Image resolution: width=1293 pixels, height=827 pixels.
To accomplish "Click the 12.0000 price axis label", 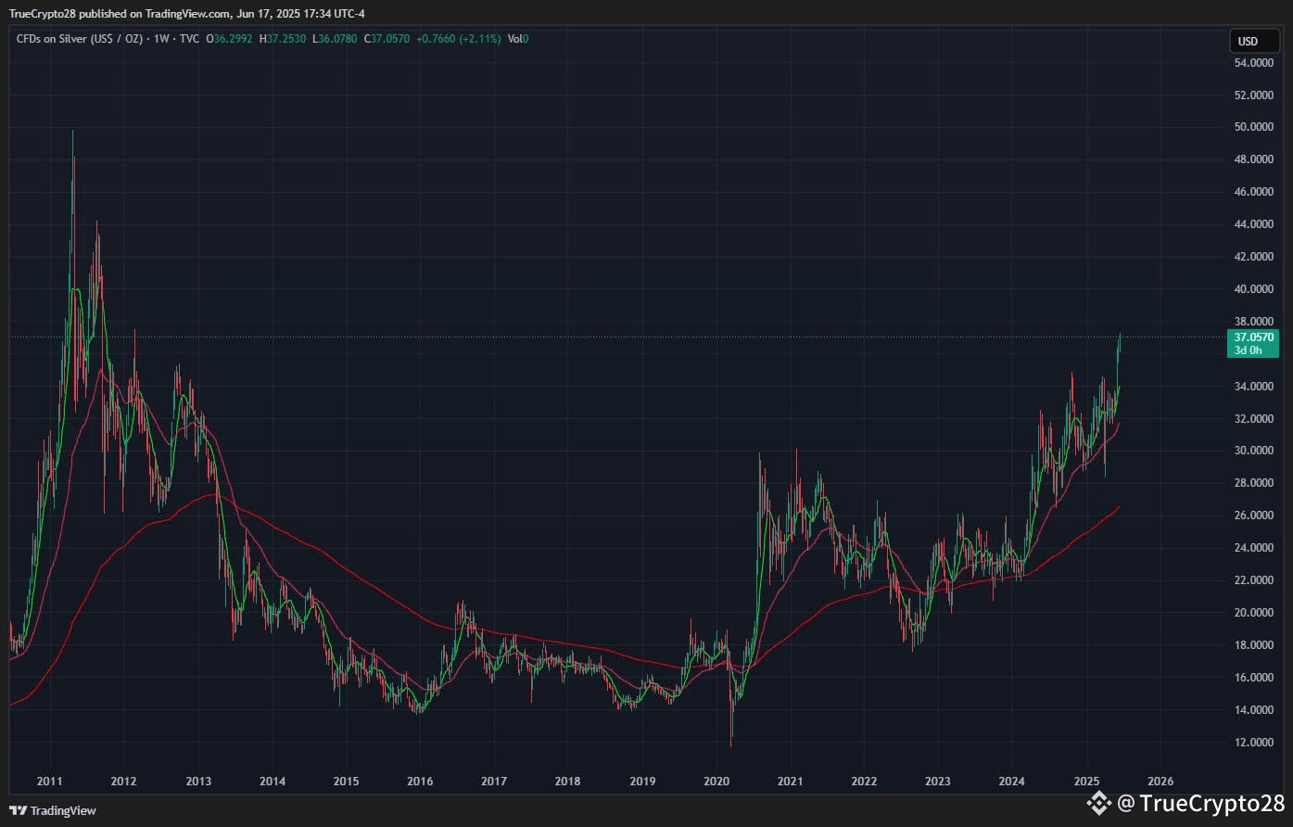I will tap(1252, 743).
